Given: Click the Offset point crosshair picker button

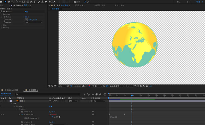Looking at the screenshot, I should point(26,20).
